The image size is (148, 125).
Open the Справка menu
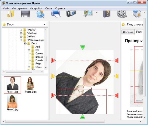(x=60, y=9)
